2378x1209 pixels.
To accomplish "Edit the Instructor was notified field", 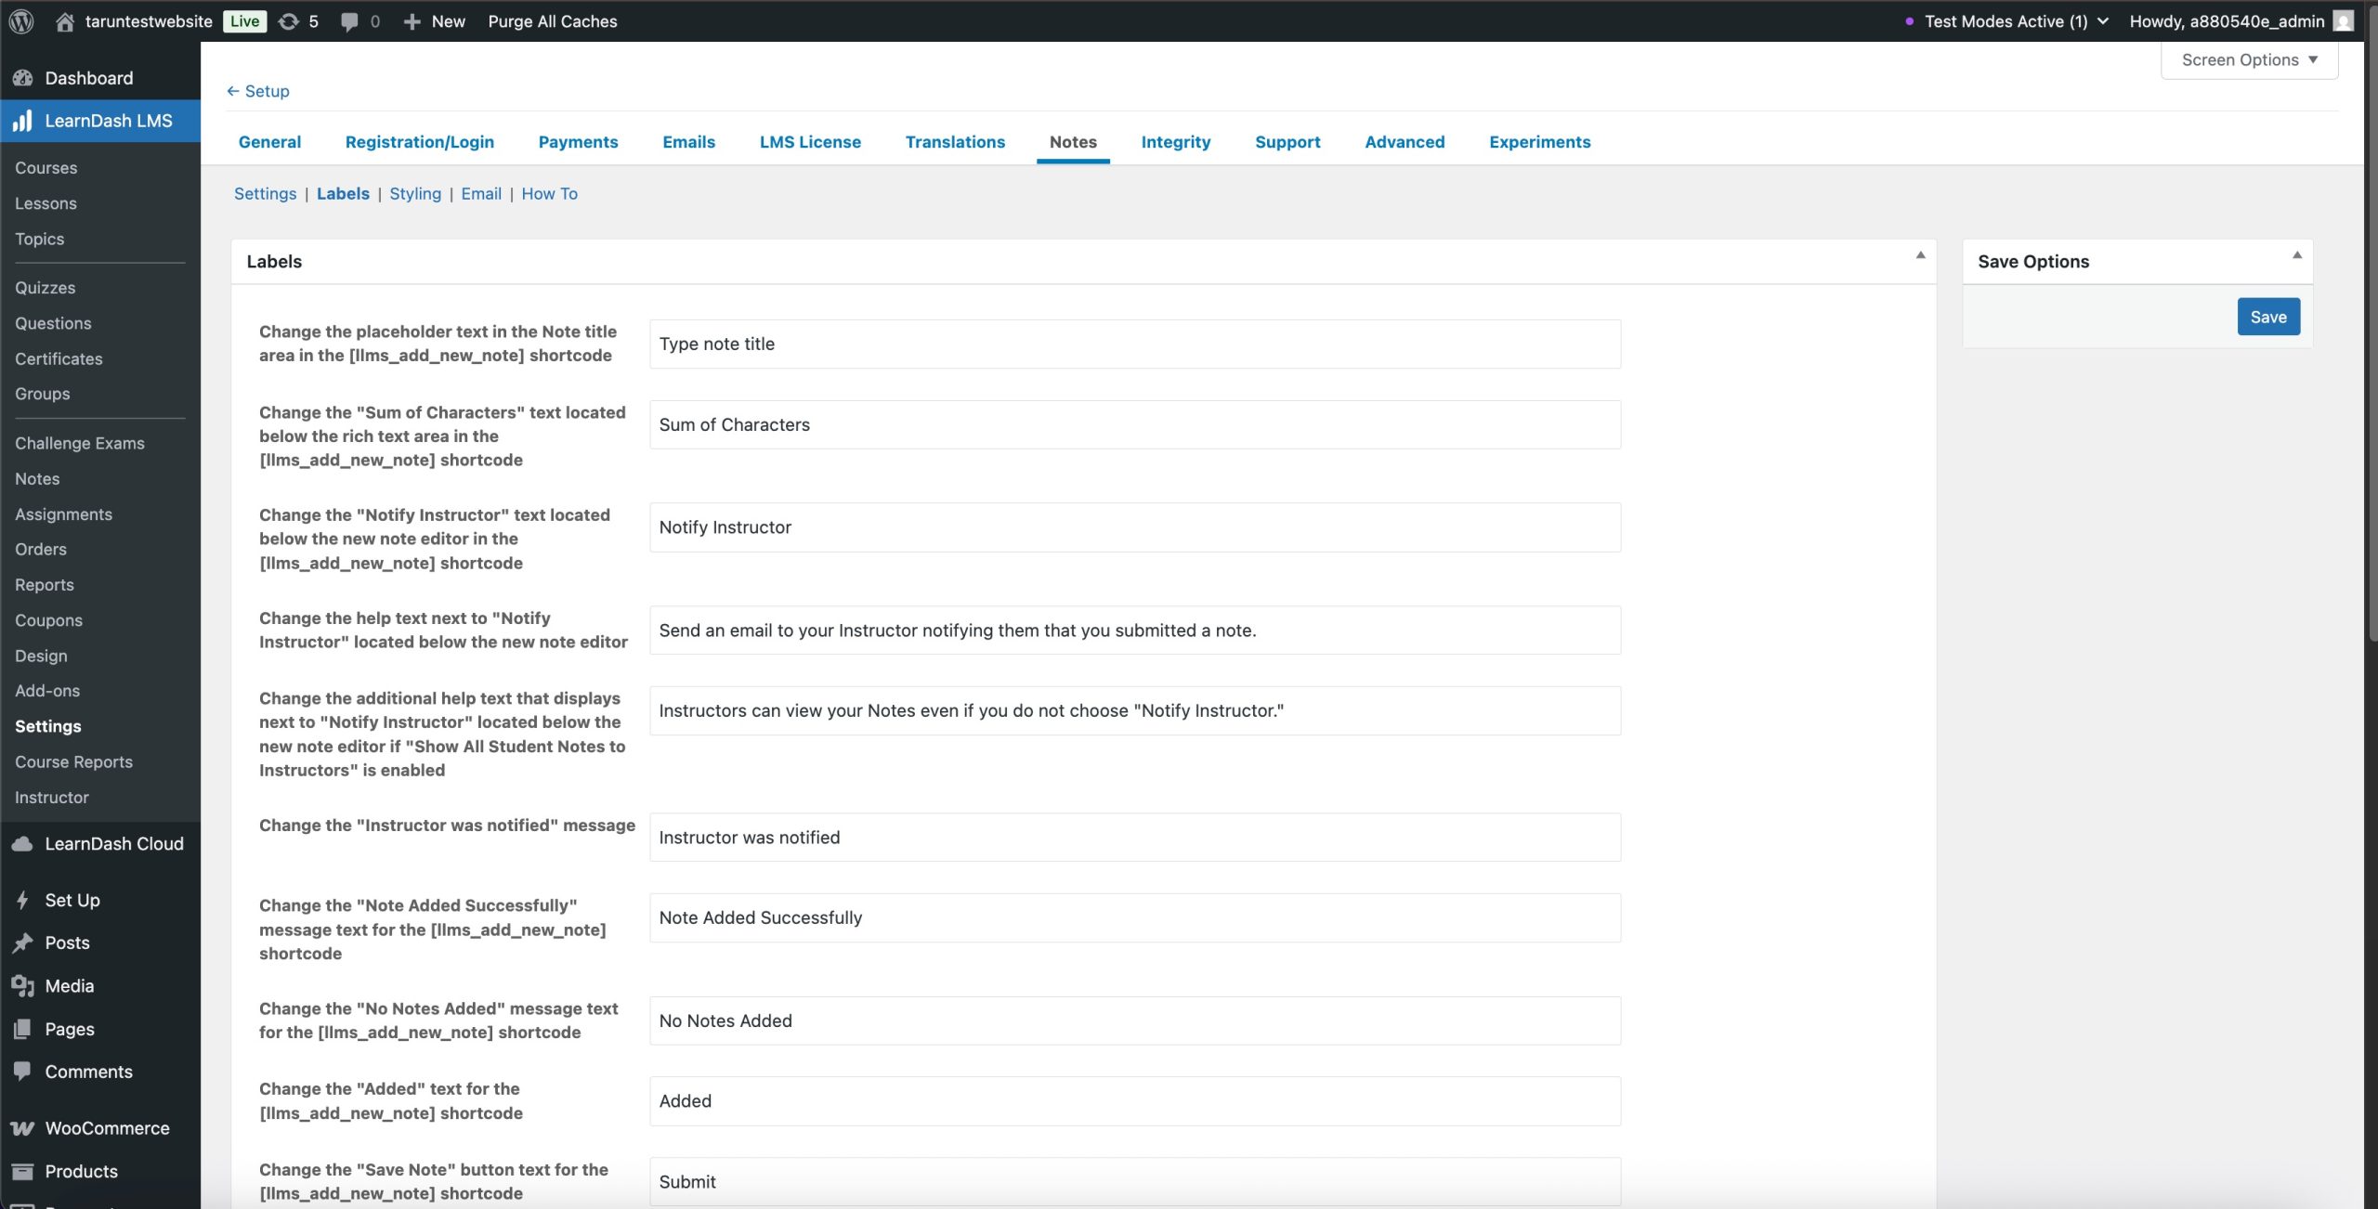I will (x=1135, y=838).
